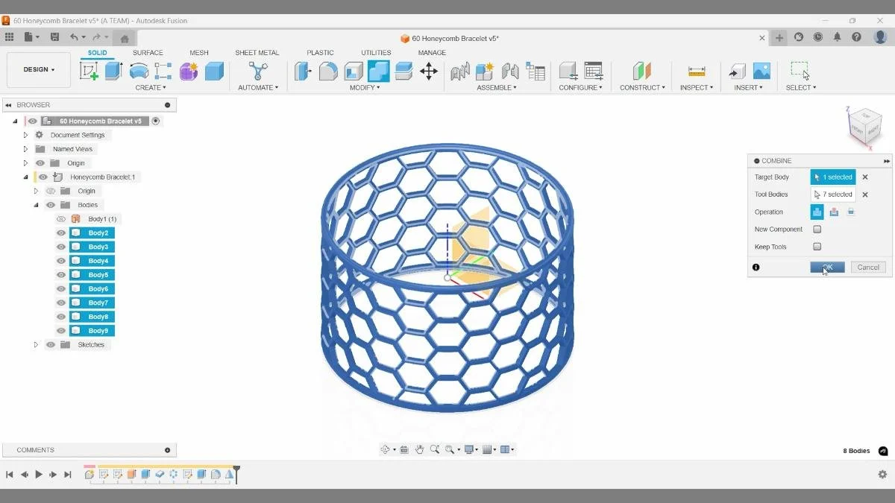Select the Create Sketch tool

89,71
